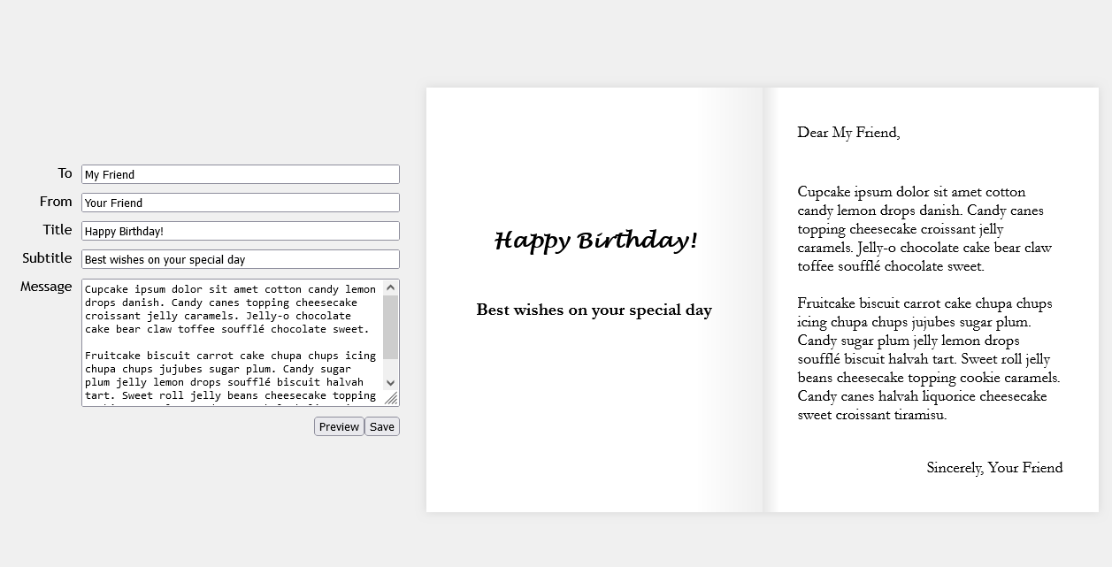The height and width of the screenshot is (567, 1112).
Task: Click the Dear My Friend greeting on the card
Action: [x=848, y=133]
